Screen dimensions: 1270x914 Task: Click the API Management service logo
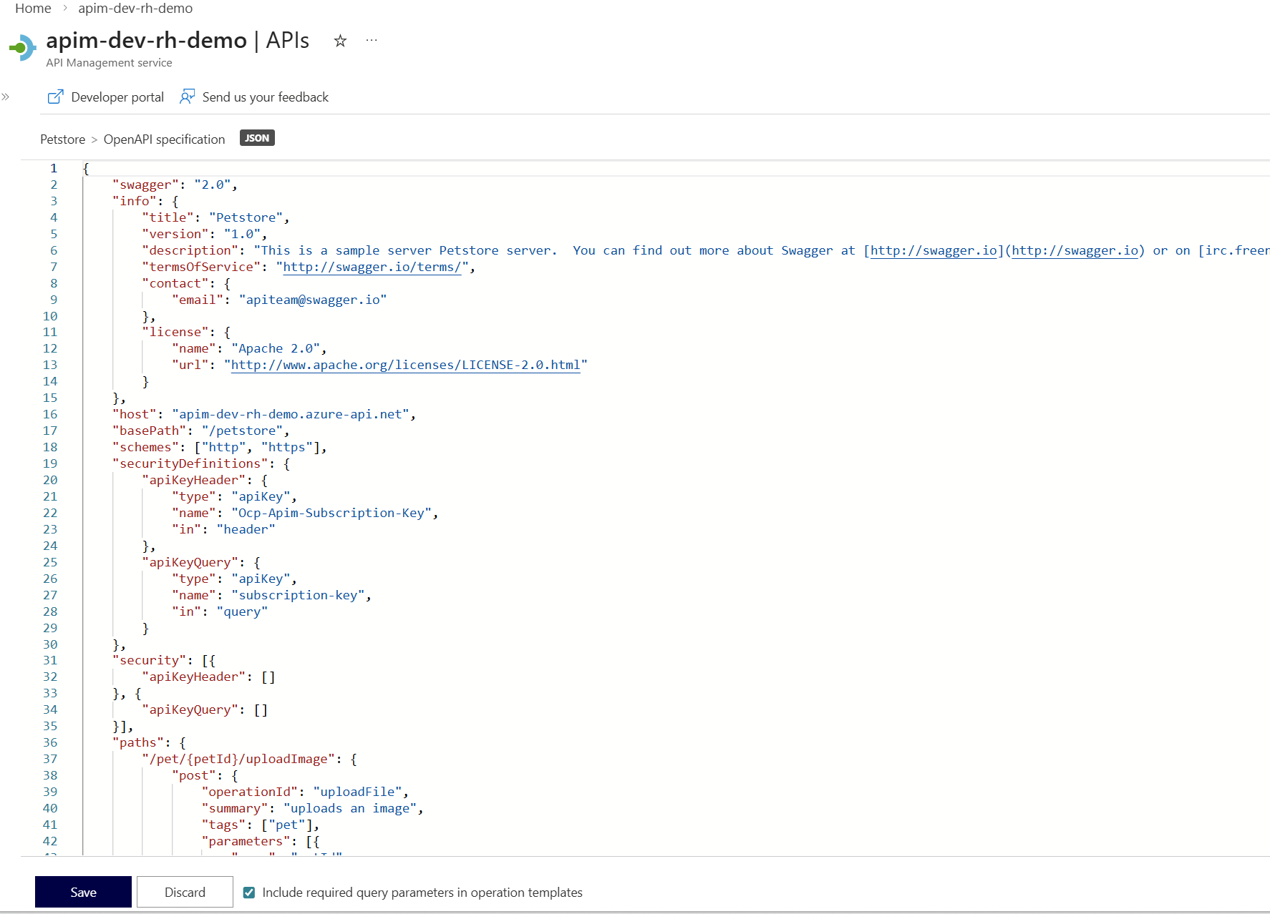23,48
